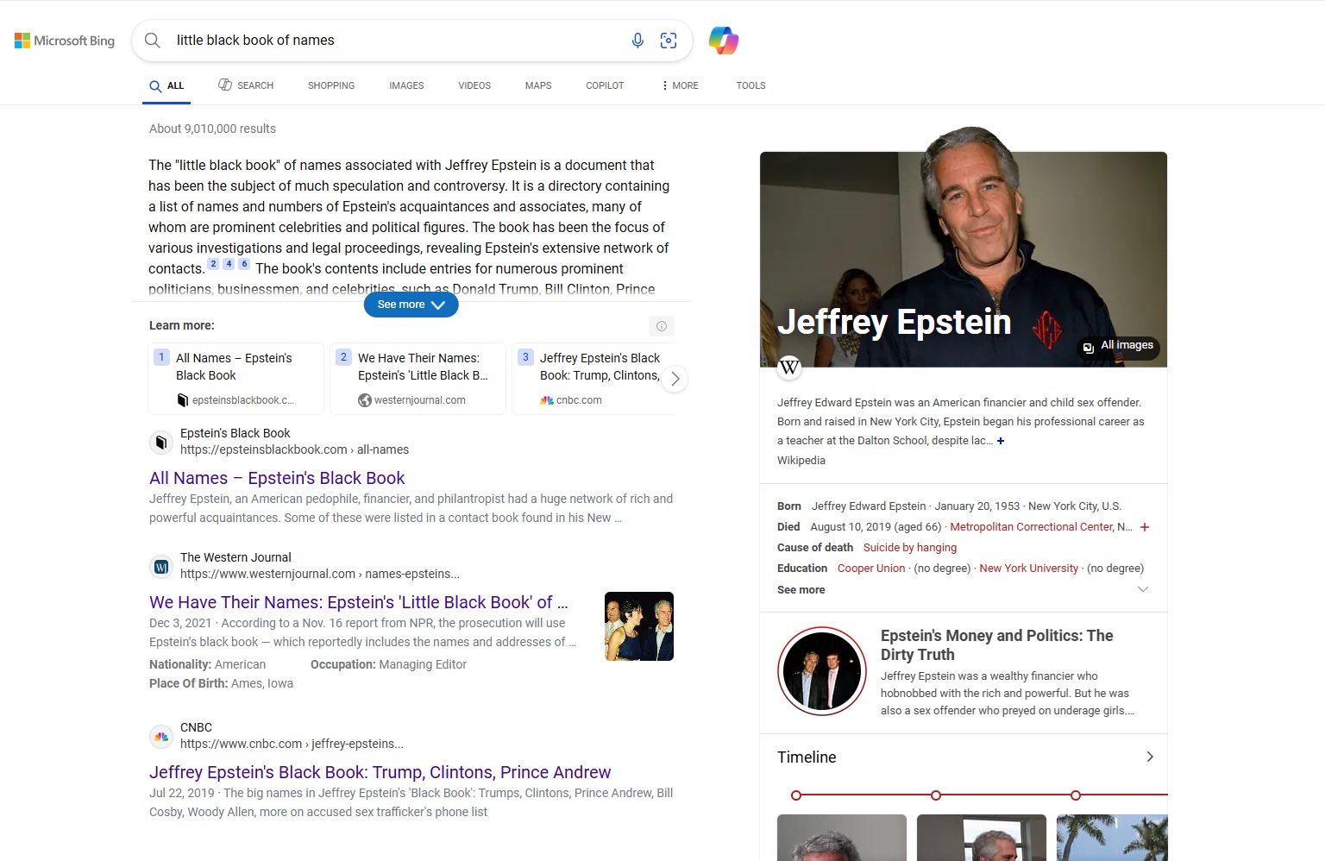
Task: Click third timeline photo with palm trees
Action: coord(1112,838)
